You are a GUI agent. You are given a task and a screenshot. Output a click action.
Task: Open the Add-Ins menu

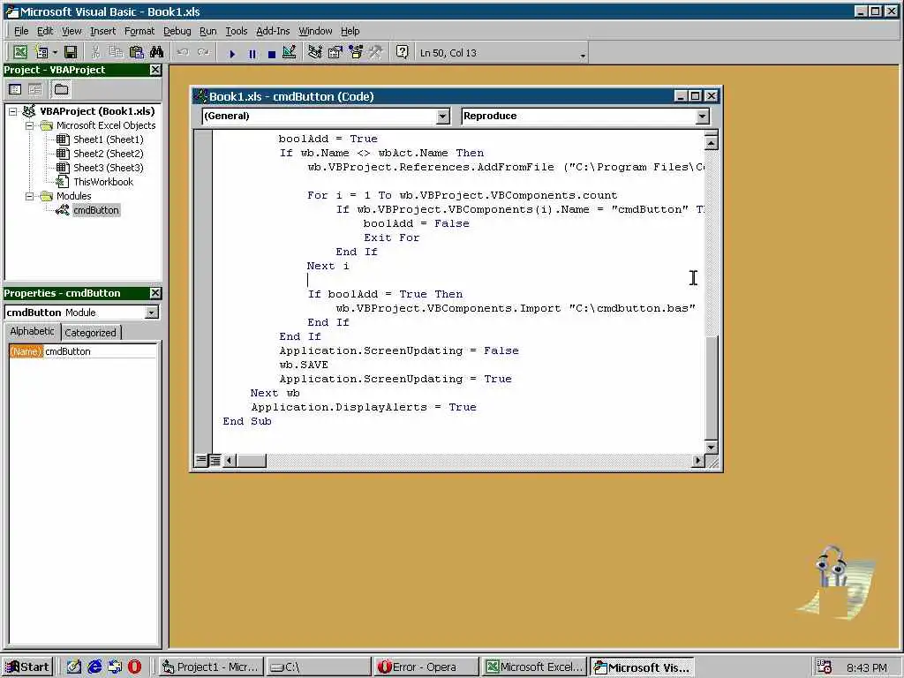tap(273, 31)
